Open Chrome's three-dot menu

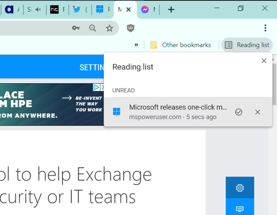point(265,28)
